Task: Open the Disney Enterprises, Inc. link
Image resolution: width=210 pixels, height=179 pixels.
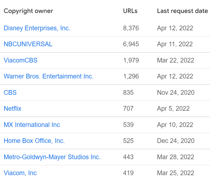Action: coord(37,28)
